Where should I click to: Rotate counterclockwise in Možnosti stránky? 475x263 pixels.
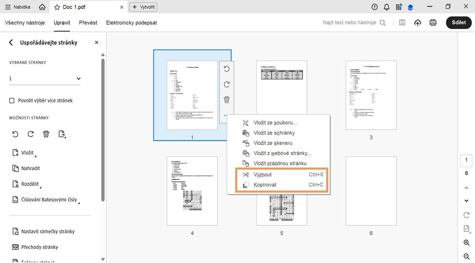(15, 134)
